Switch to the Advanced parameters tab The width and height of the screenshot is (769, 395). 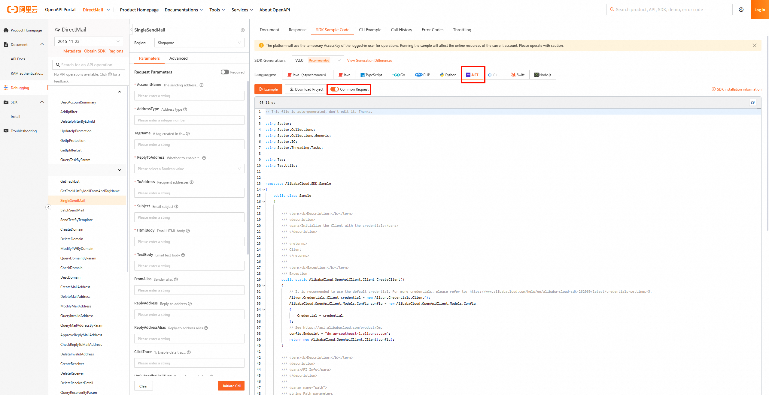[178, 58]
